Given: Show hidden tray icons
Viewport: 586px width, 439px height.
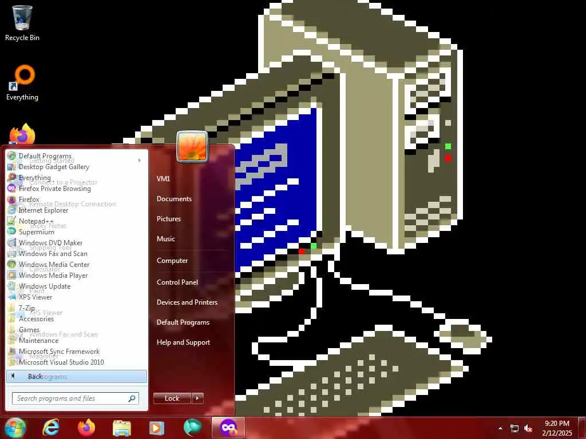Looking at the screenshot, I should click(x=500, y=428).
